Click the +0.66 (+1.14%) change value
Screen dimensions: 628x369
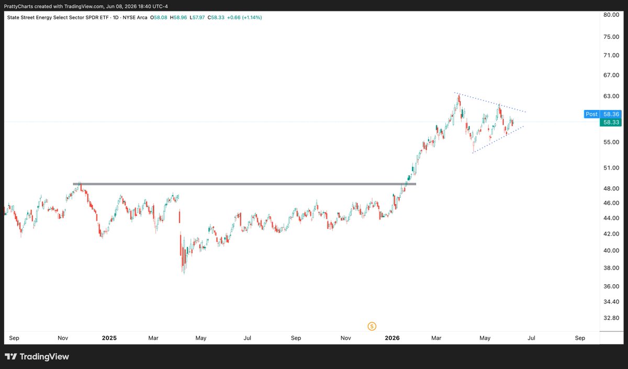pyautogui.click(x=245, y=17)
